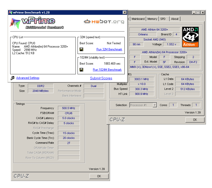212x188 pixels.
Task: Click the 90 nm technology field
Action: tap(136, 44)
